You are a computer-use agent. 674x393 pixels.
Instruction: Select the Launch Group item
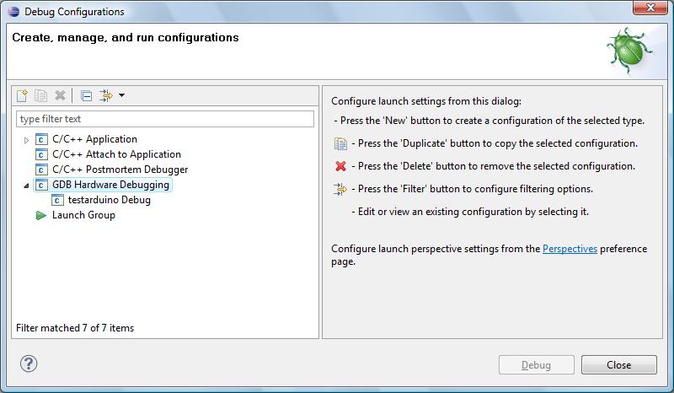click(x=83, y=215)
